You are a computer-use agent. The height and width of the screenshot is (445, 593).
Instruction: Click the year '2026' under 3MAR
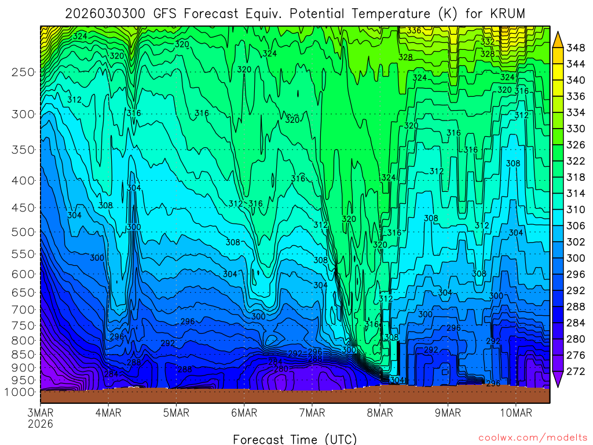pos(41,424)
